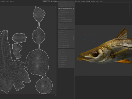Open the Paint menu in UV editor

(x=7, y=1)
